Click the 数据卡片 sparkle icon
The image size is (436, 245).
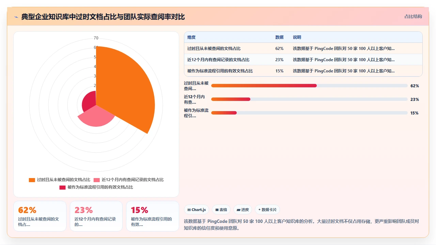point(260,210)
